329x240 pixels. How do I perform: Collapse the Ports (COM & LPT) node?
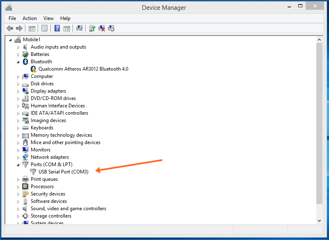tap(18, 164)
